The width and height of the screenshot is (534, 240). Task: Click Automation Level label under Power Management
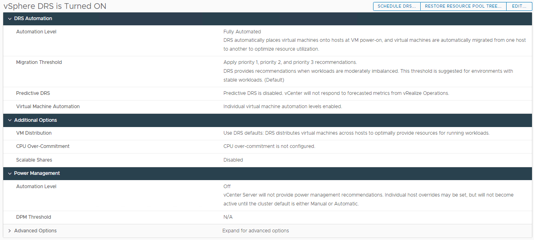tap(36, 187)
